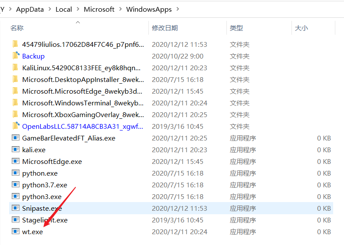The height and width of the screenshot is (245, 344).
Task: Select the python3.exe file name
Action: click(42, 197)
